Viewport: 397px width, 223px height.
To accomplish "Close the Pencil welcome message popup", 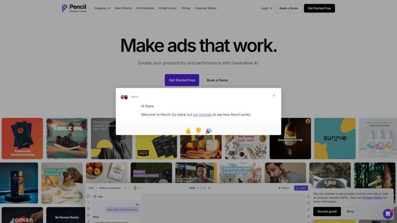I will pos(274,95).
